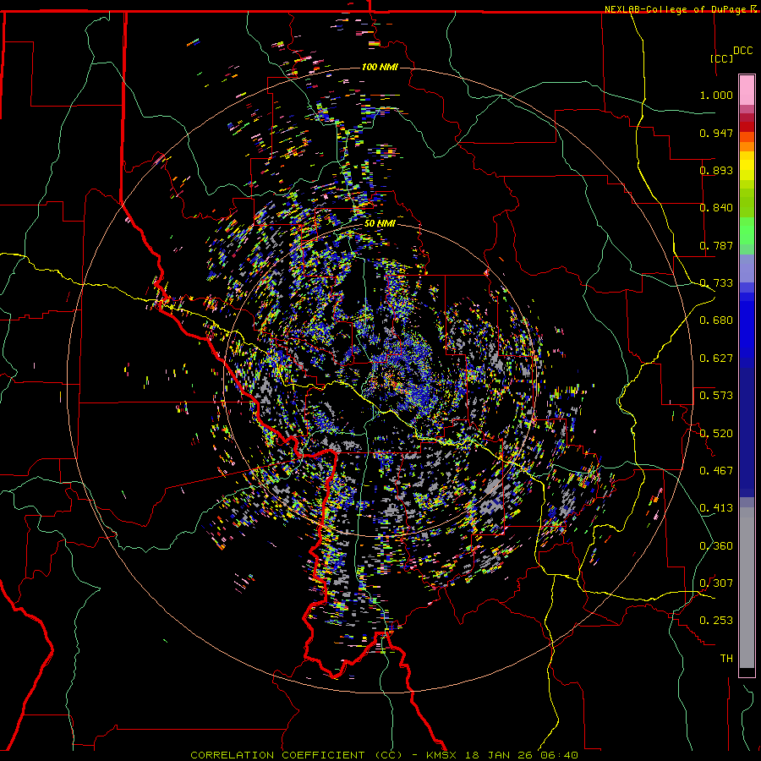The height and width of the screenshot is (761, 761).
Task: Click the 0.787 legend value
Action: 716,245
